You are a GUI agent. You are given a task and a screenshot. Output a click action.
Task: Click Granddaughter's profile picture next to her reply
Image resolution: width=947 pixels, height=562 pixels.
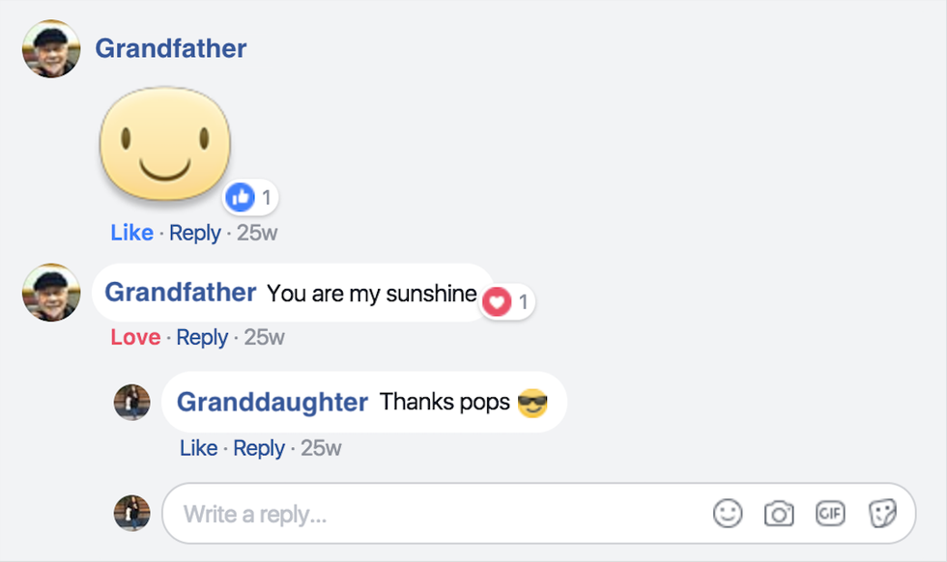[131, 403]
